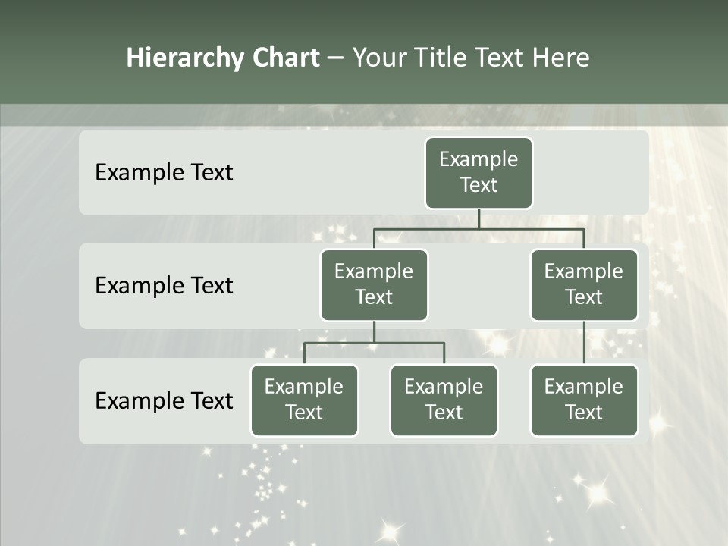Select the top row Example Text label

[x=163, y=173]
